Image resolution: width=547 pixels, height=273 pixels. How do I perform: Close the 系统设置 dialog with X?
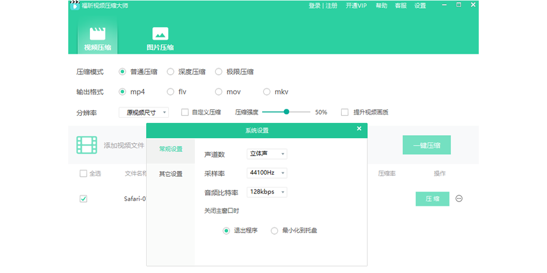click(x=359, y=129)
